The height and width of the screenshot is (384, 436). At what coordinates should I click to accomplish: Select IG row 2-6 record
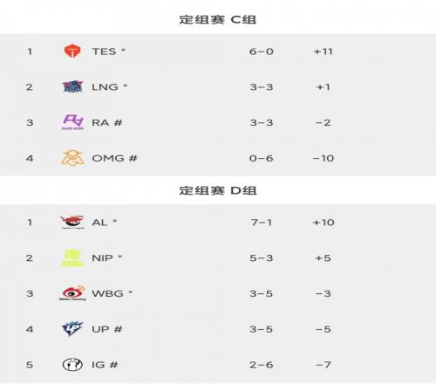(262, 365)
